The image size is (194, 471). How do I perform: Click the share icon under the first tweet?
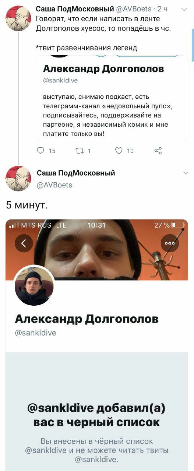158,150
